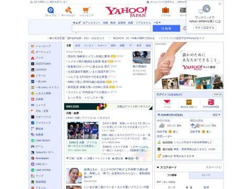
Task: Open LINE 占い in the left sidebar
Action: pos(39,164)
